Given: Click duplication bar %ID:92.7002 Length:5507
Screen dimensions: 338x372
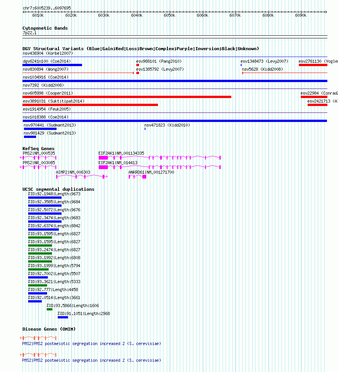Looking at the screenshot, I should coord(38,277).
